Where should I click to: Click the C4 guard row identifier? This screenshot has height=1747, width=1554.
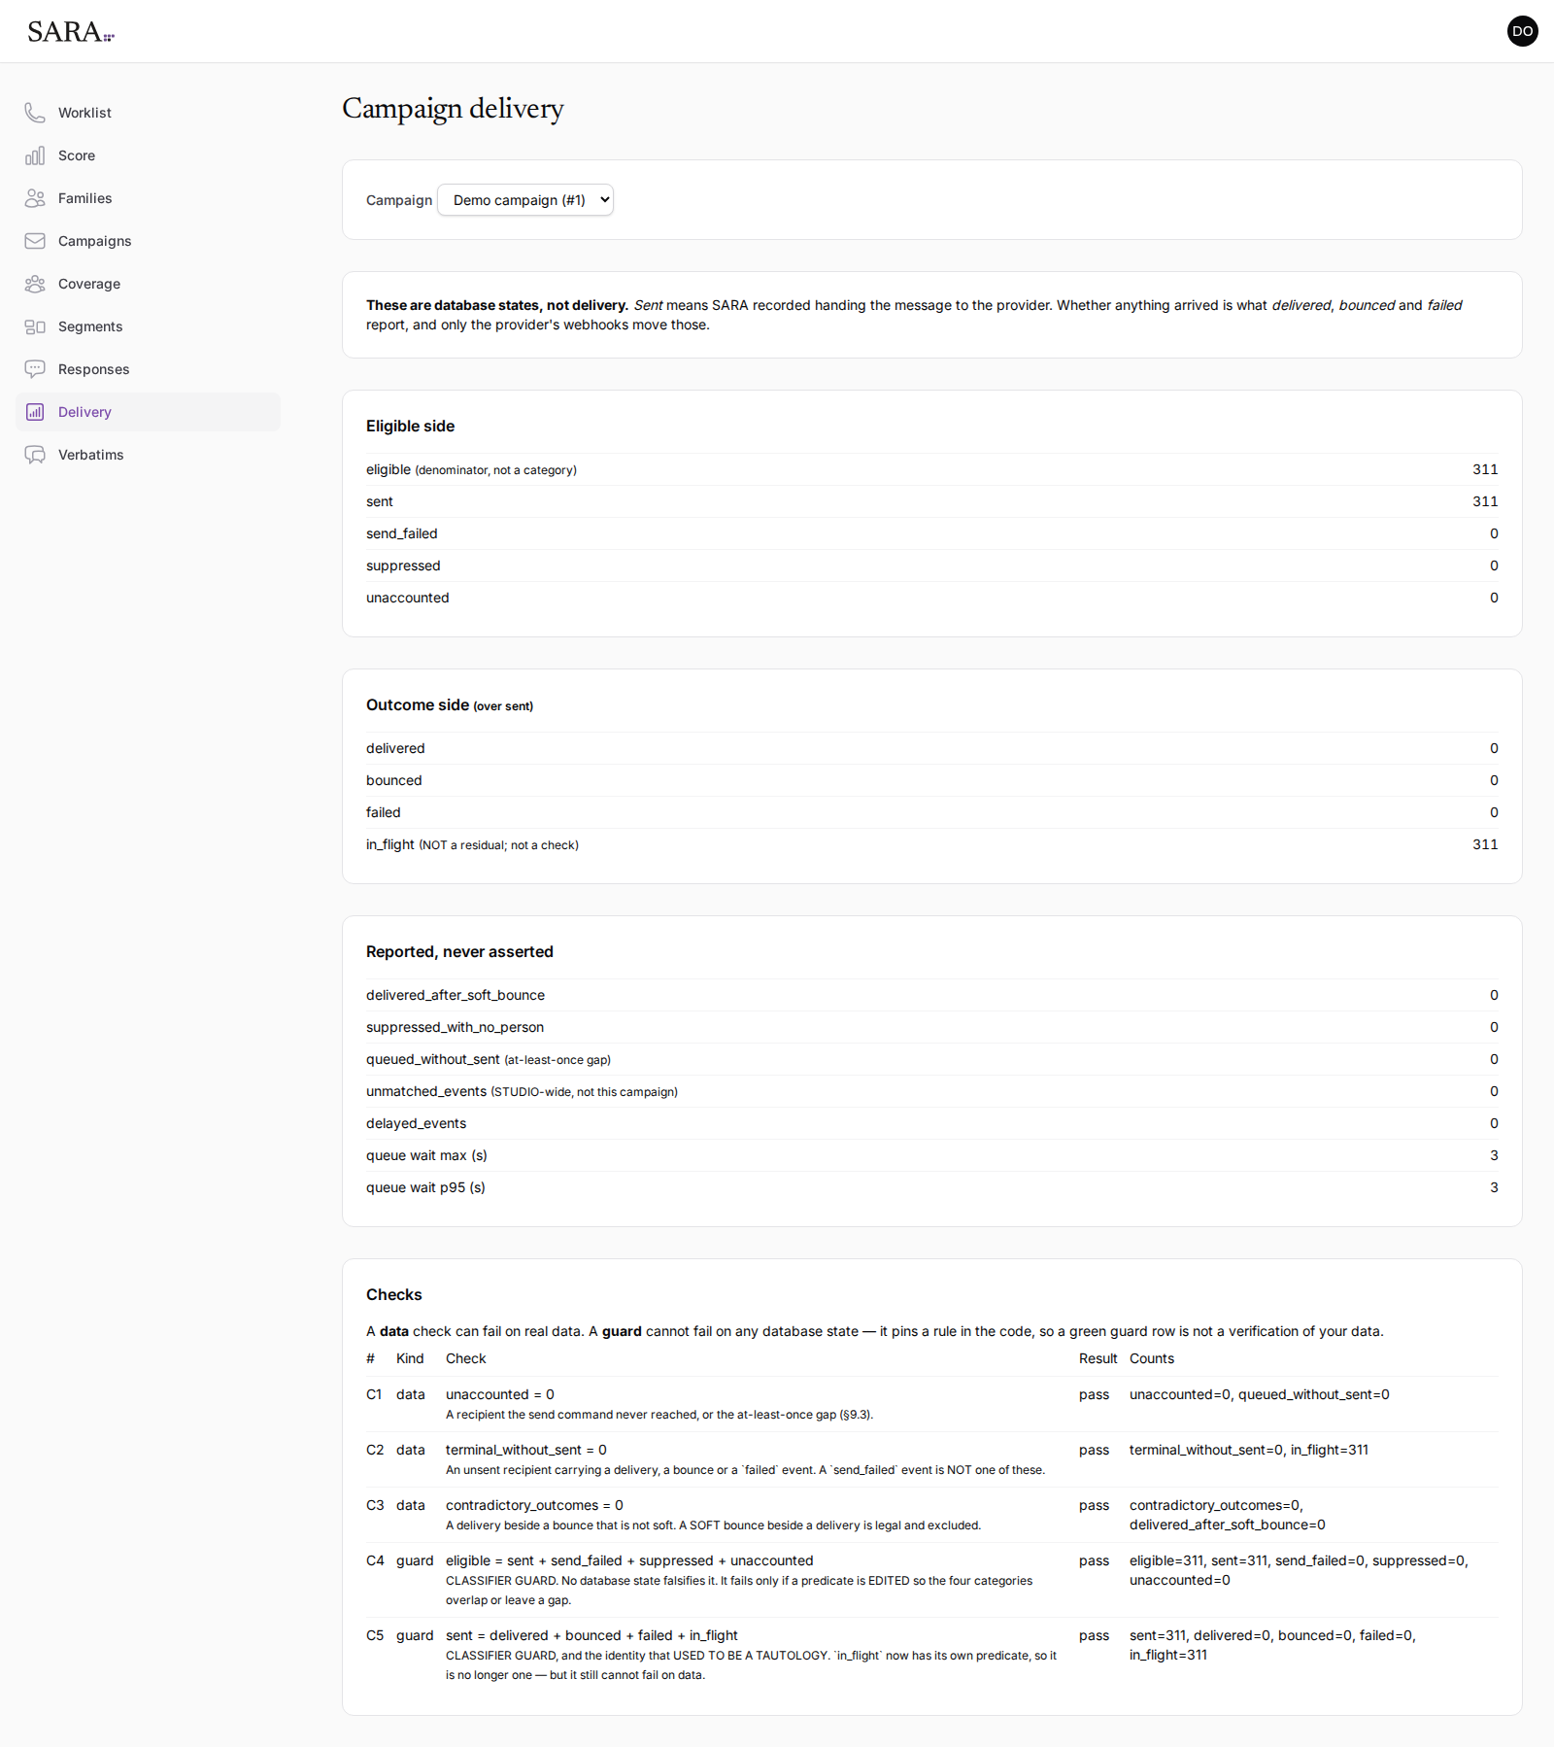click(374, 1560)
